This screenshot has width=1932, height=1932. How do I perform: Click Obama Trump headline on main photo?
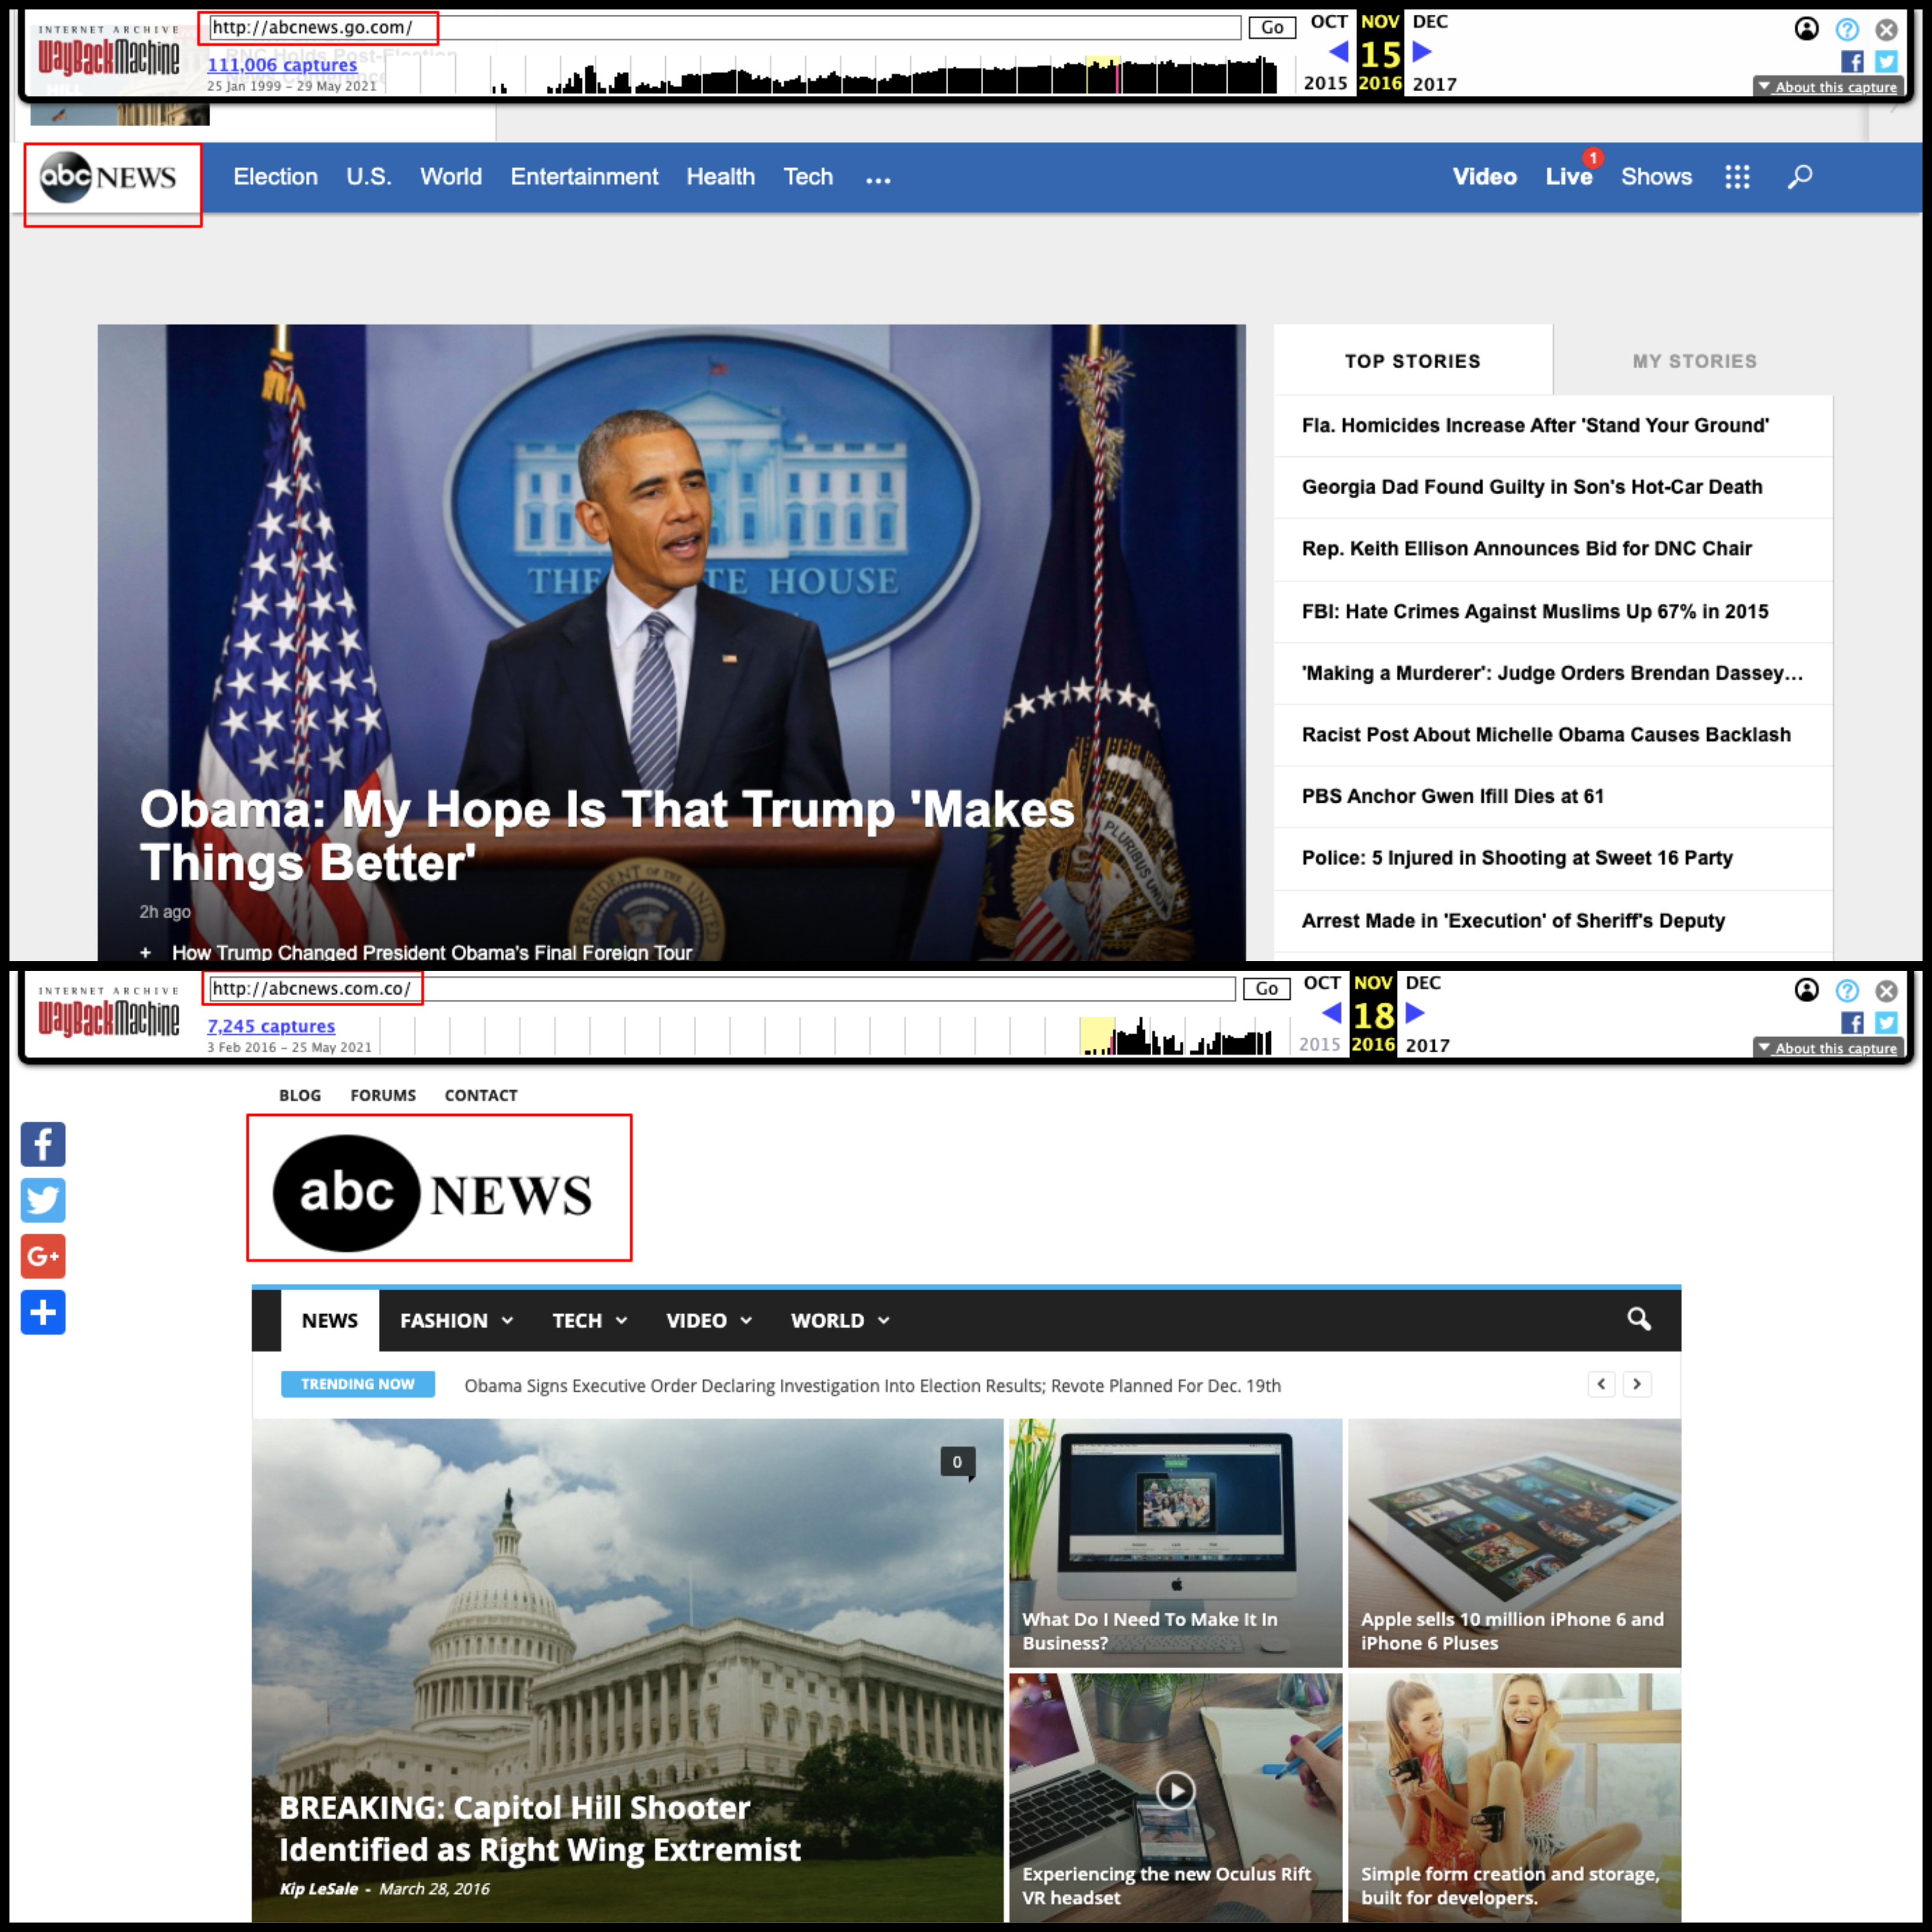click(607, 836)
